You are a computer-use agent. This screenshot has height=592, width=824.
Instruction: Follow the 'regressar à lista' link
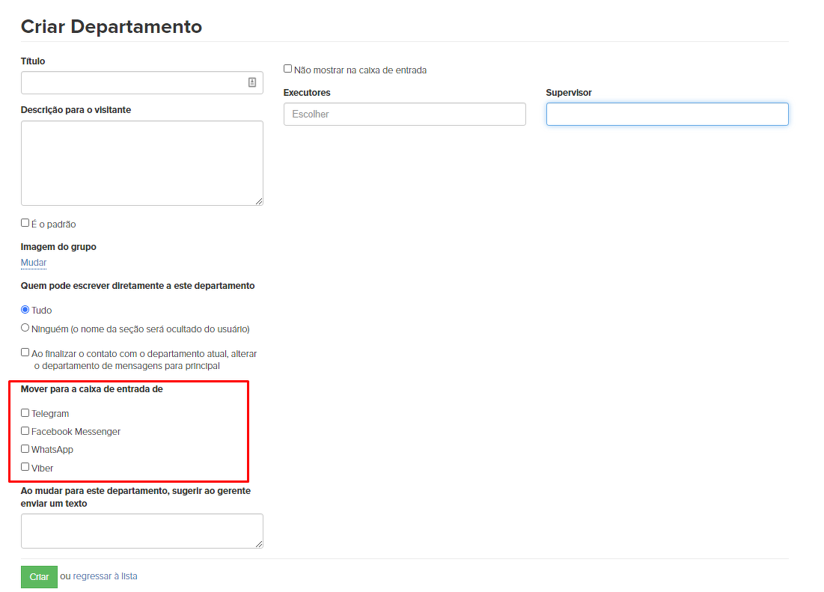coord(105,576)
